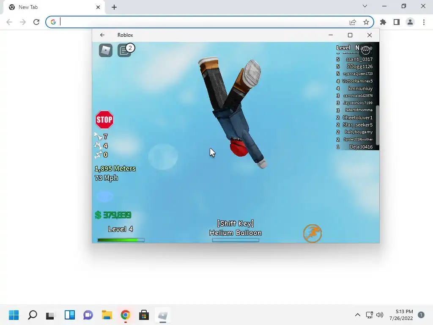Select player babyboygamy in leaderboard

pos(359,132)
